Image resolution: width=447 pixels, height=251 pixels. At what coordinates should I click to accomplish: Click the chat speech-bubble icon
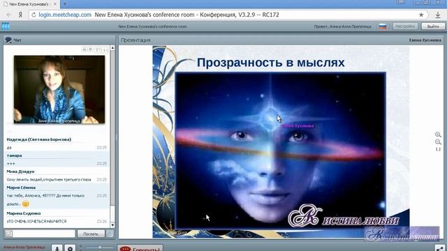[8, 40]
